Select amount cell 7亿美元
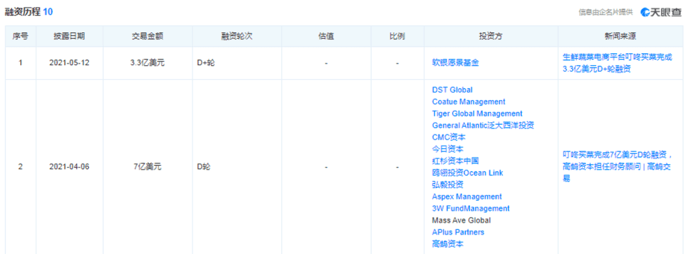 148,167
